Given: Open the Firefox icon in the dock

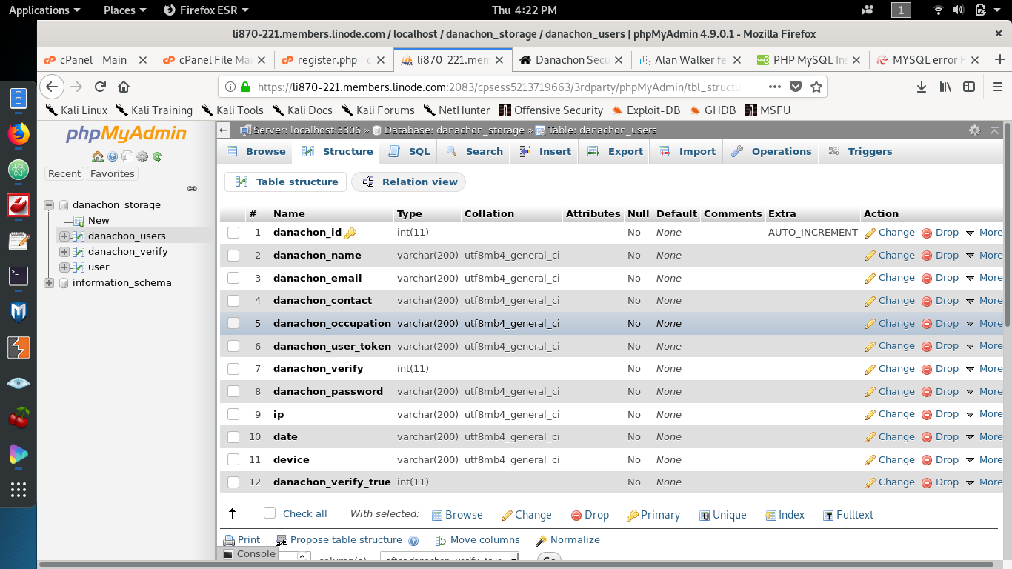Looking at the screenshot, I should (x=19, y=133).
